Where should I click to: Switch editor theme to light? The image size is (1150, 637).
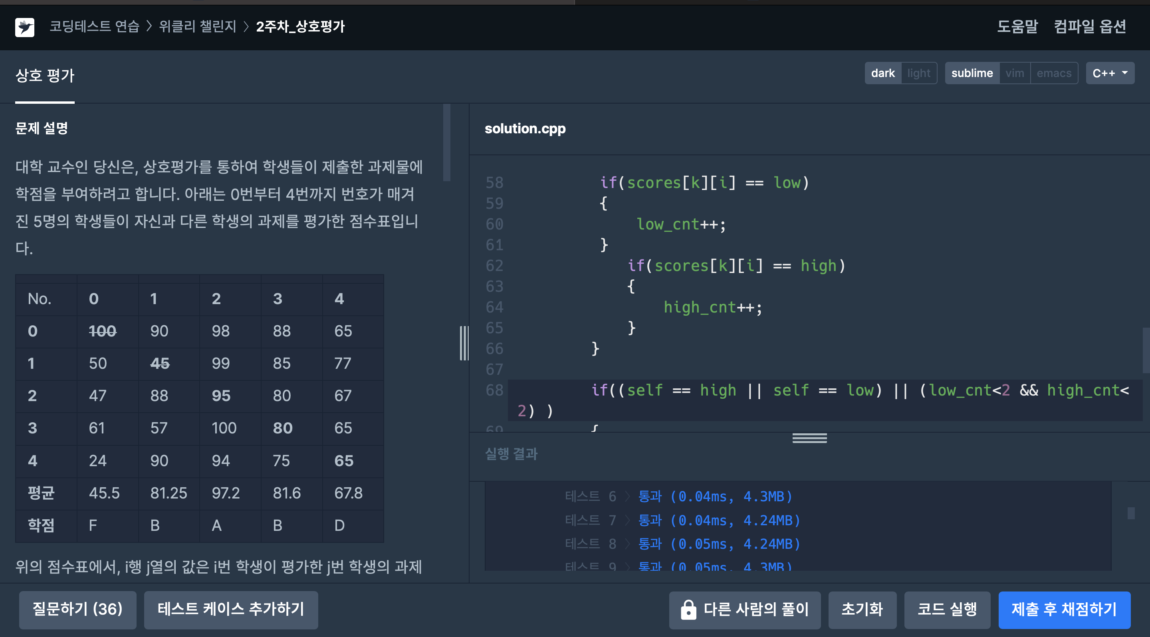pyautogui.click(x=918, y=73)
